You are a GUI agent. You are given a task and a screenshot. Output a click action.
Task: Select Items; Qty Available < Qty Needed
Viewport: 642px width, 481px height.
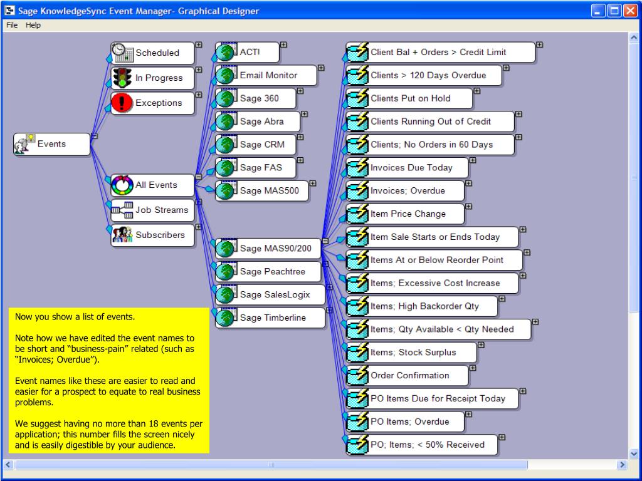point(438,329)
